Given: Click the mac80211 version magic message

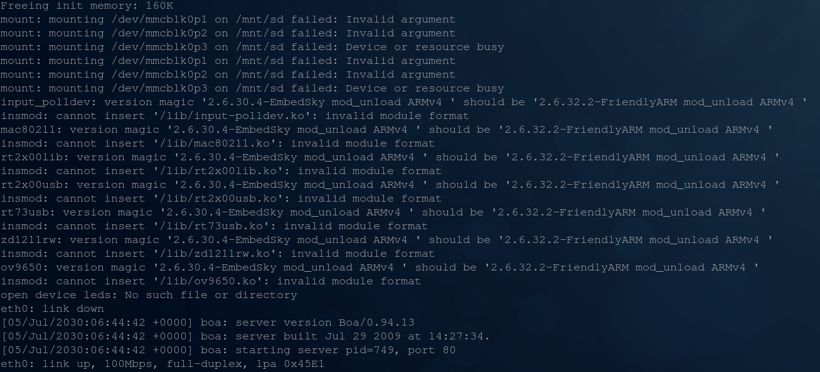Looking at the screenshot, I should click(386, 130).
